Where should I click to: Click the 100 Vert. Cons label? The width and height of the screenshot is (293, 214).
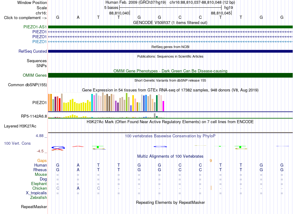[17, 143]
